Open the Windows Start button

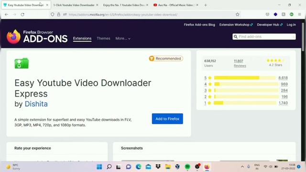pos(99,167)
